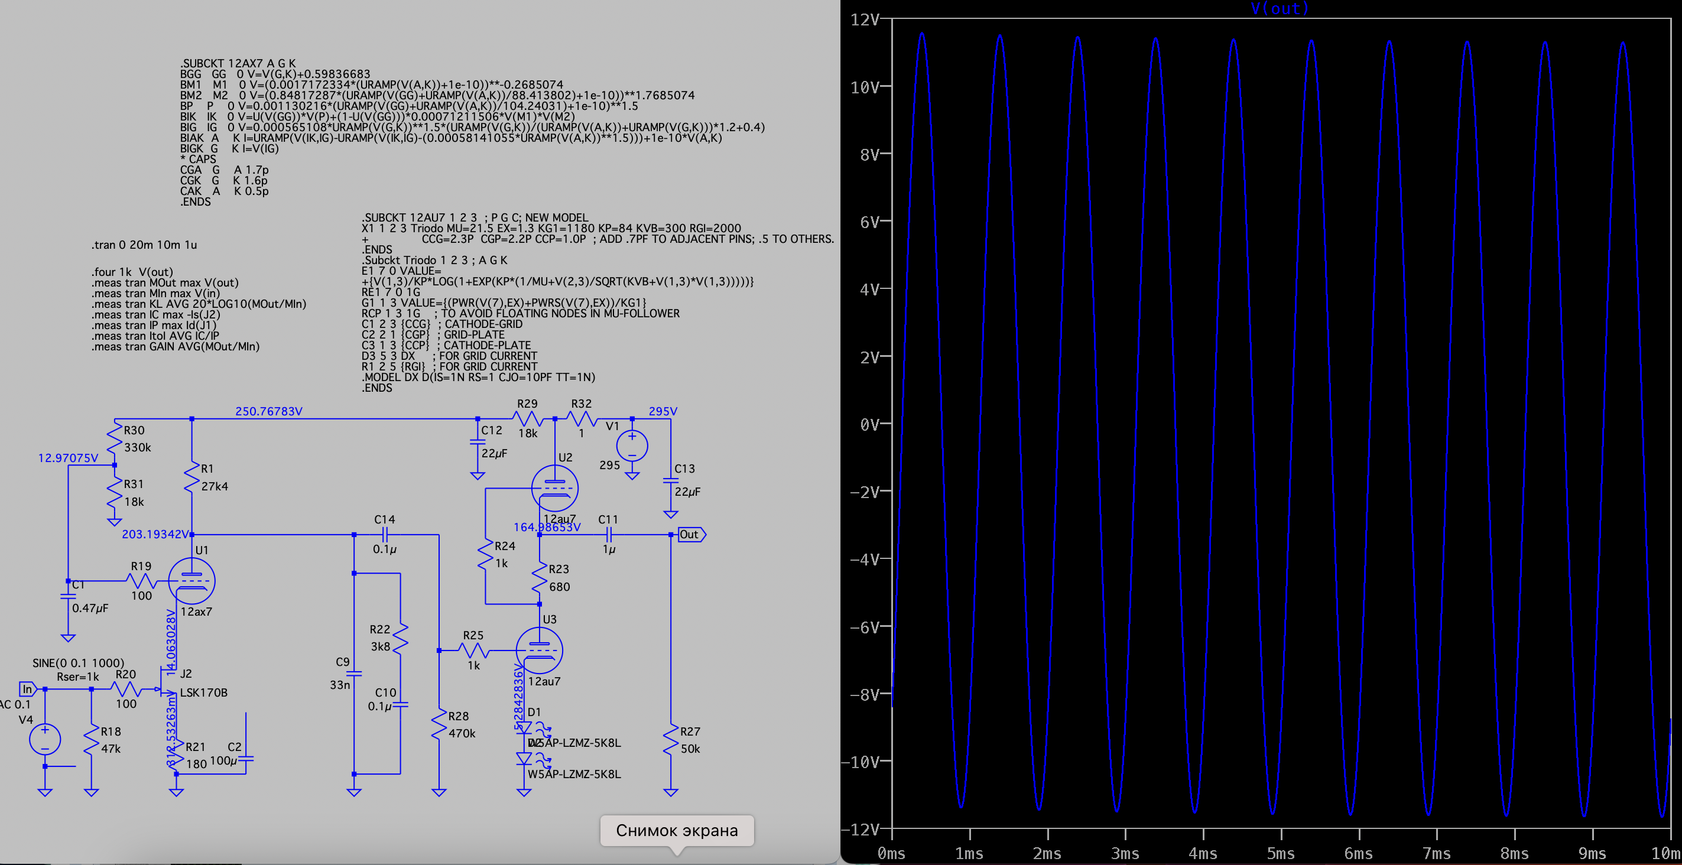Click the In input port flag
This screenshot has height=865, width=1682.
point(27,689)
